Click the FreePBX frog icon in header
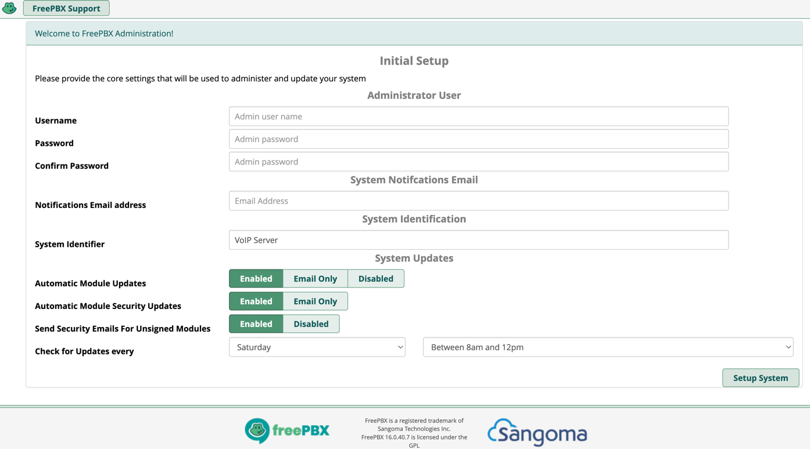This screenshot has width=810, height=449. 9,8
